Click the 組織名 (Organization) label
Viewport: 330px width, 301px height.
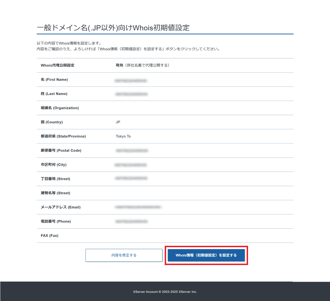pyautogui.click(x=60, y=108)
